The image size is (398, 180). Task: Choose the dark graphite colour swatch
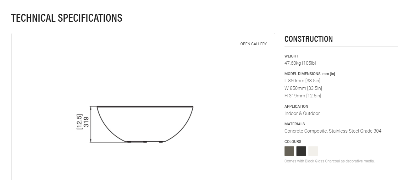point(301,151)
